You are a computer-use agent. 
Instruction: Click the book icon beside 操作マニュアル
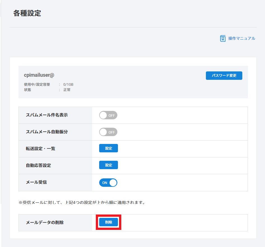223,38
